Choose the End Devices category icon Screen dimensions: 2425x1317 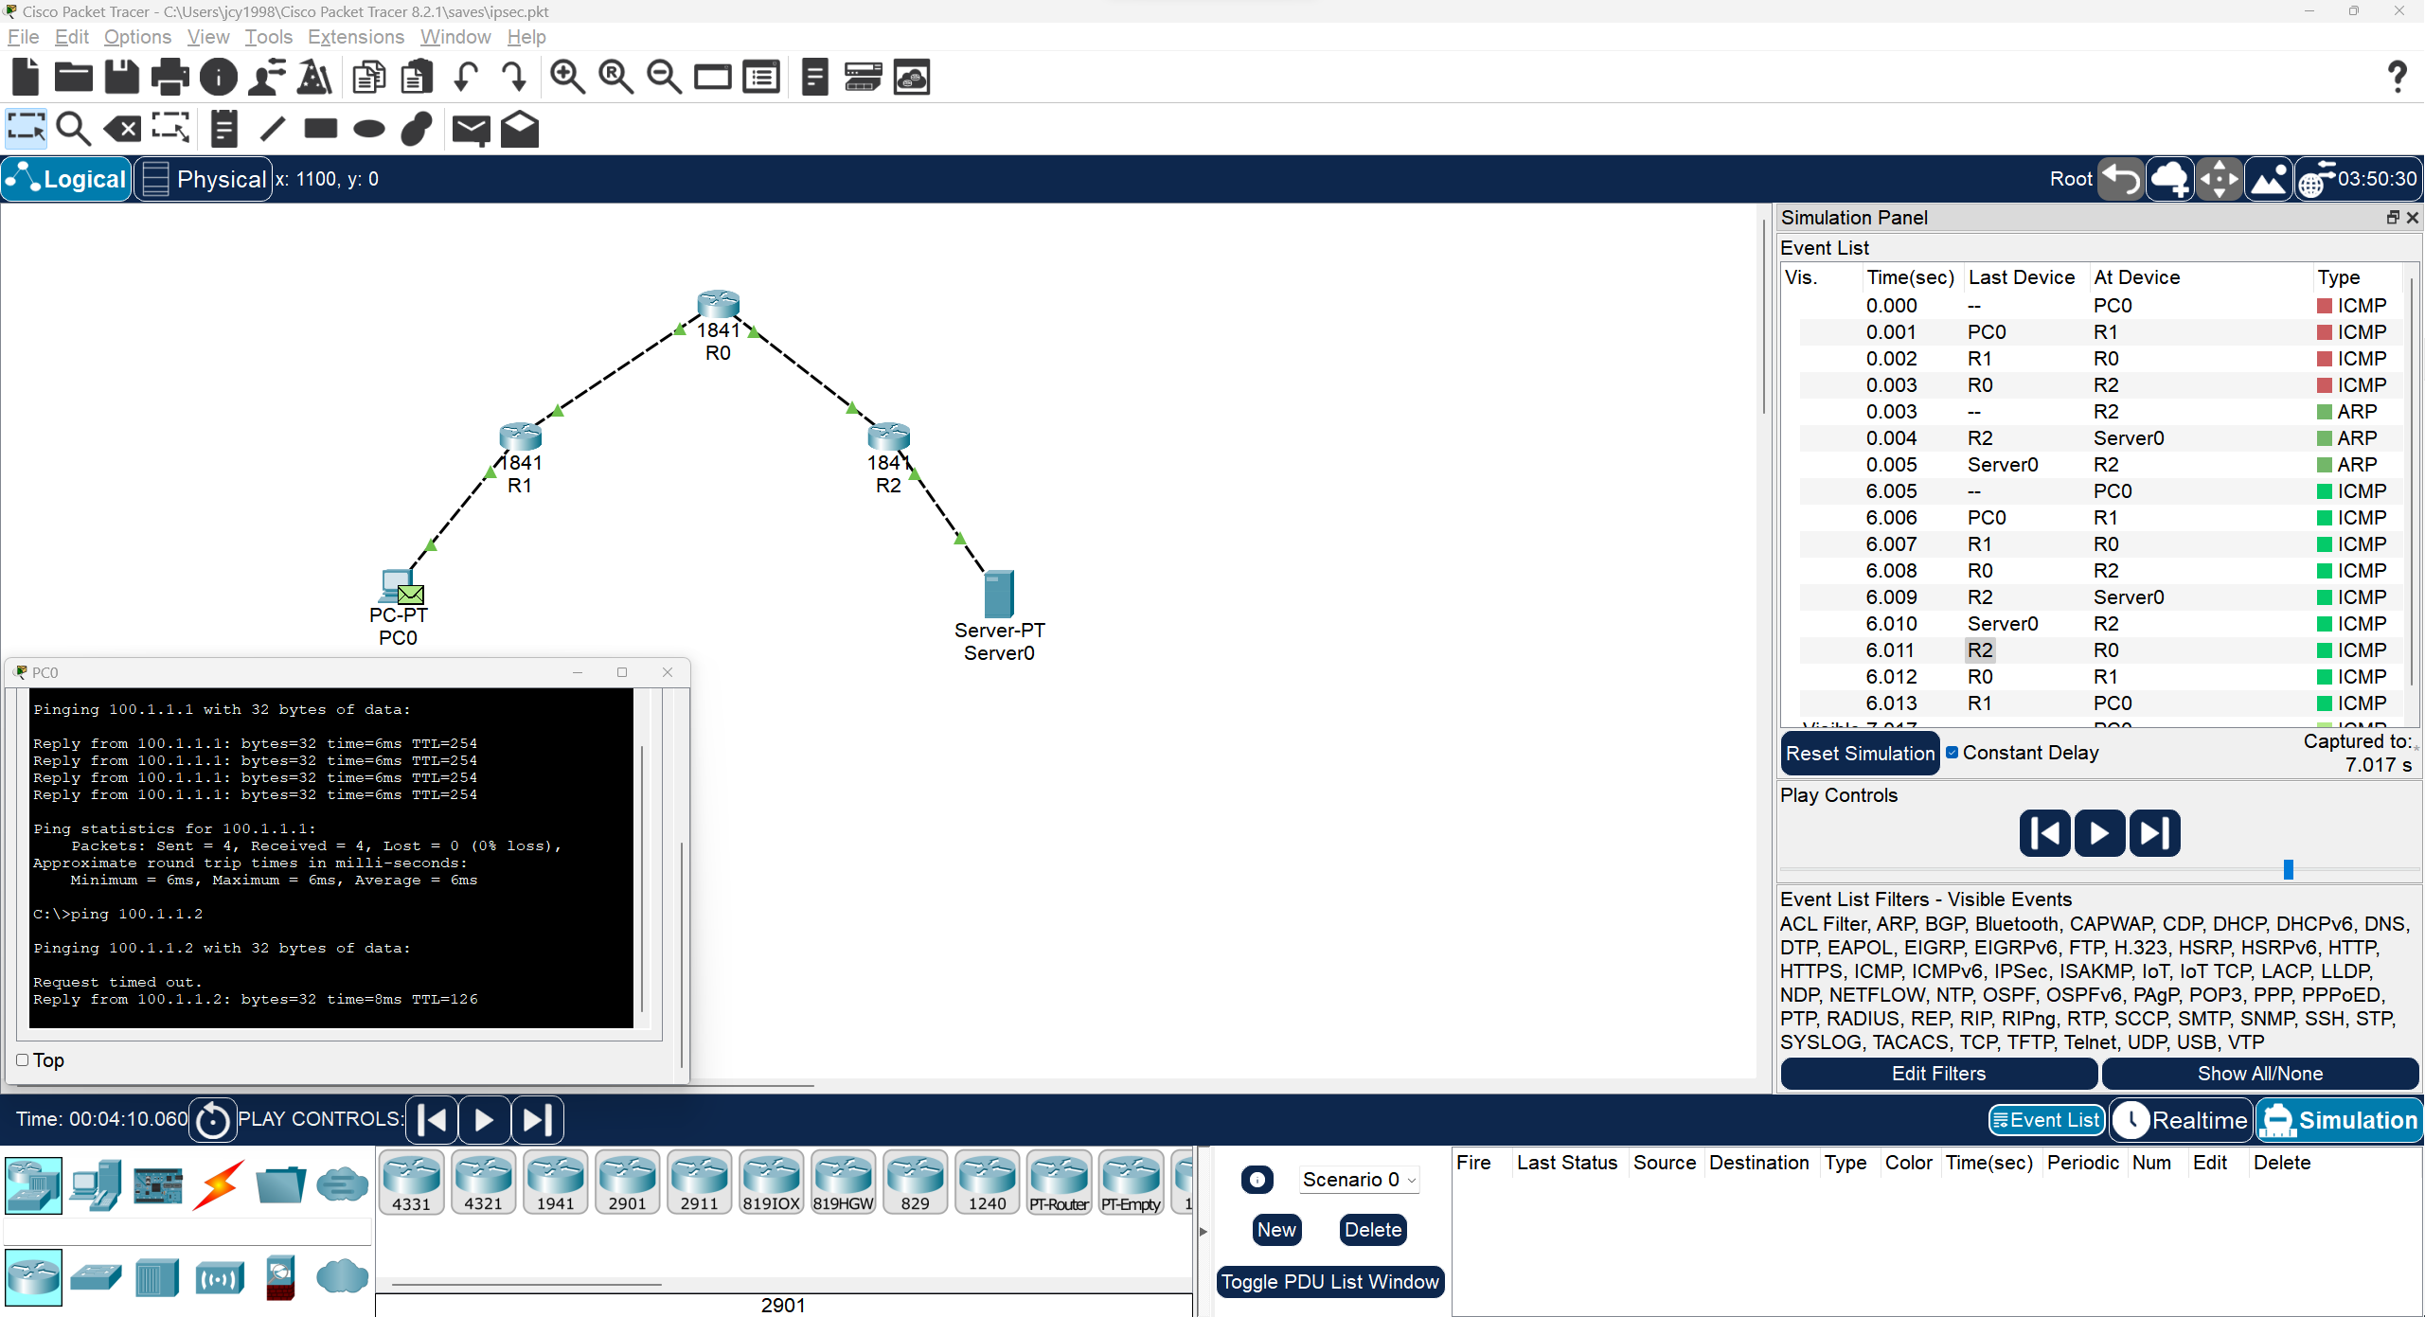pyautogui.click(x=97, y=1184)
